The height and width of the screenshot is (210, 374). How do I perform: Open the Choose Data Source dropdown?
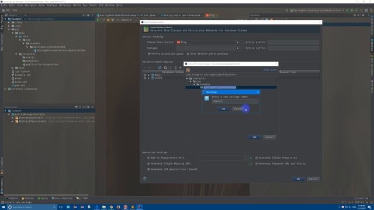coord(237,43)
